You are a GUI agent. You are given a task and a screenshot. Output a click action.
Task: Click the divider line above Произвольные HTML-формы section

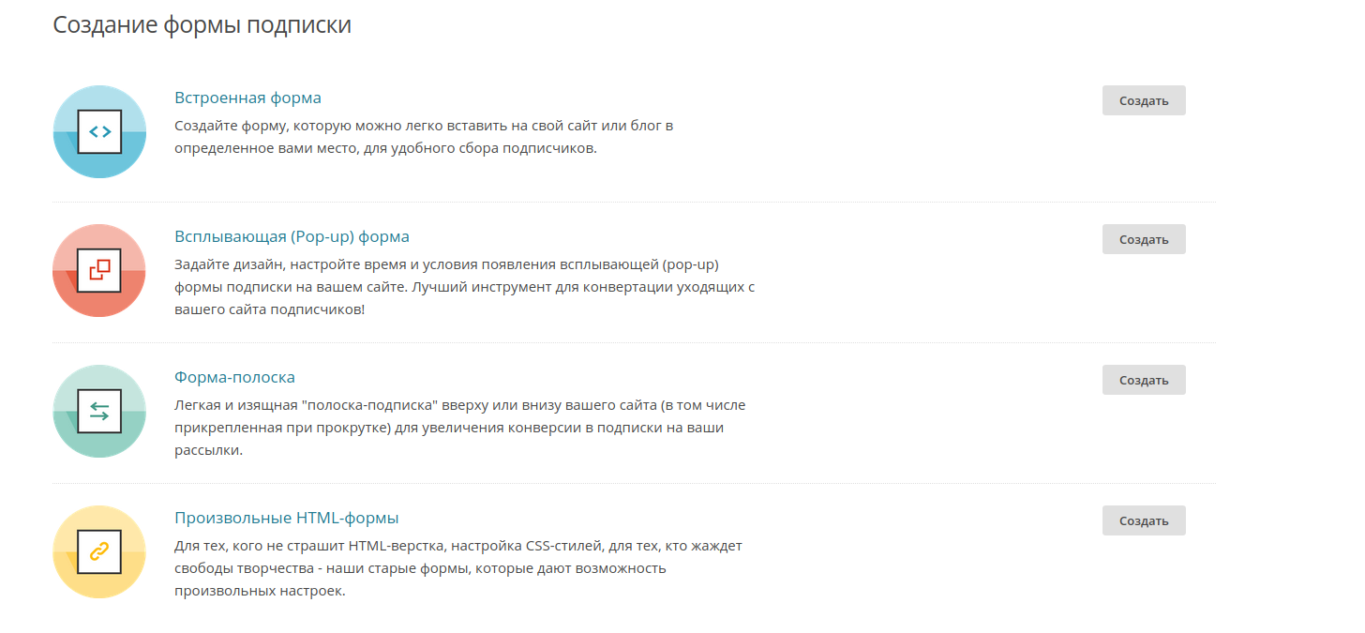tap(634, 483)
